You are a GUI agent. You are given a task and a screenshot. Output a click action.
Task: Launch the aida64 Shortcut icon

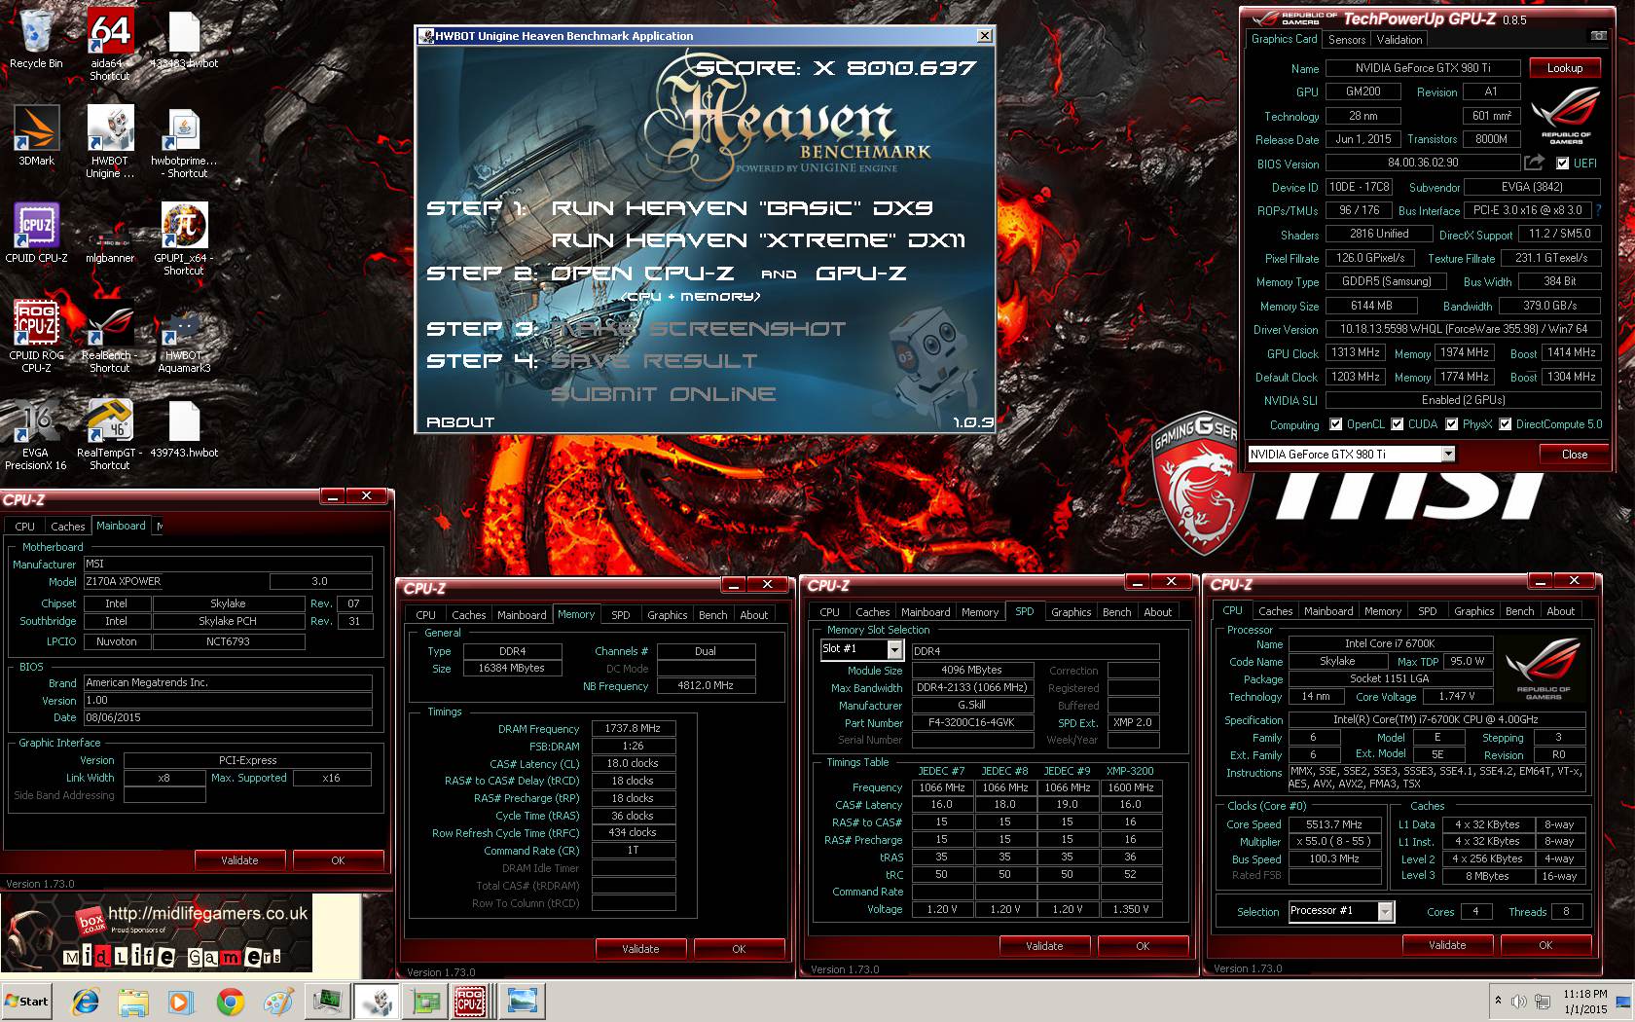point(109,45)
